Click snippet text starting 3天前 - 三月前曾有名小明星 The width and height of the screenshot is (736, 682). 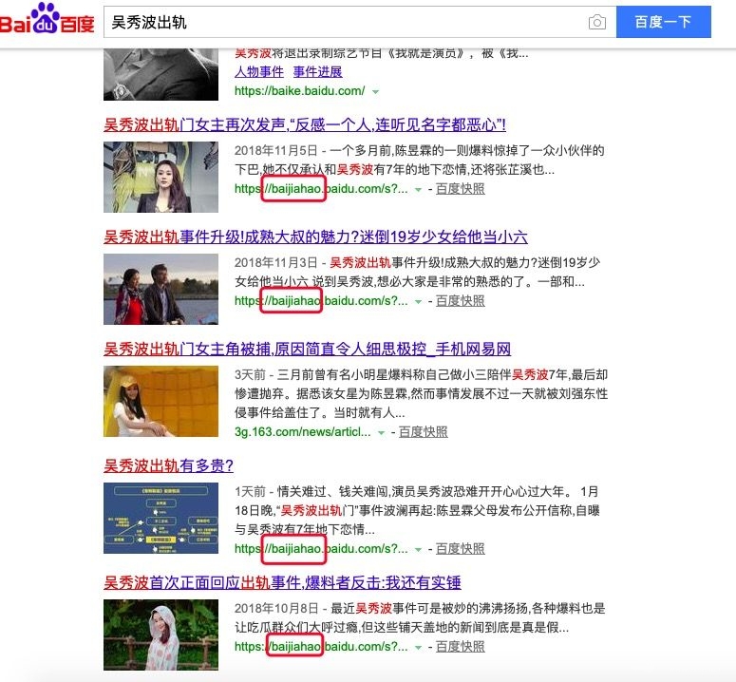click(x=421, y=394)
